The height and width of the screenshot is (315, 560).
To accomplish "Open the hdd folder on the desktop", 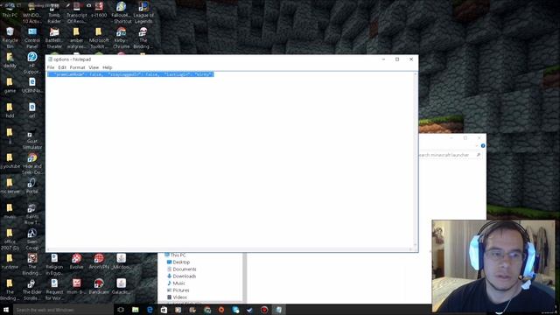I will point(10,110).
